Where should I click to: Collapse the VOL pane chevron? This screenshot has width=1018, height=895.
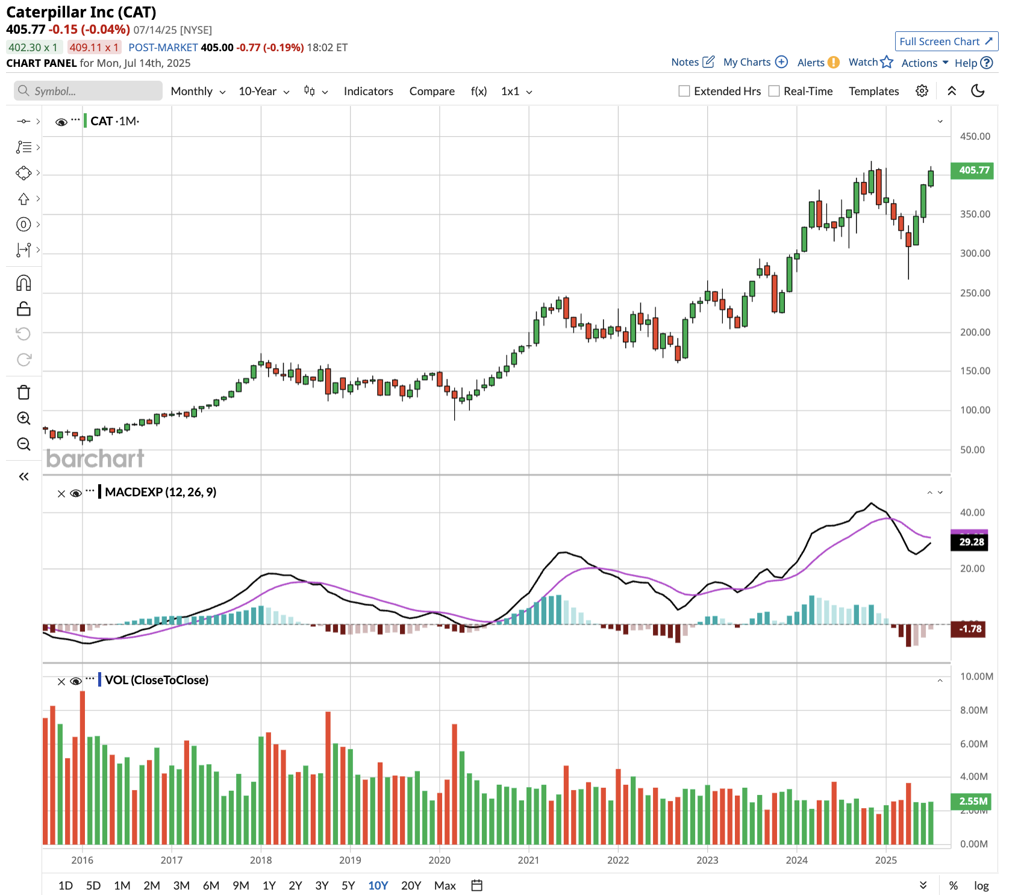(940, 681)
